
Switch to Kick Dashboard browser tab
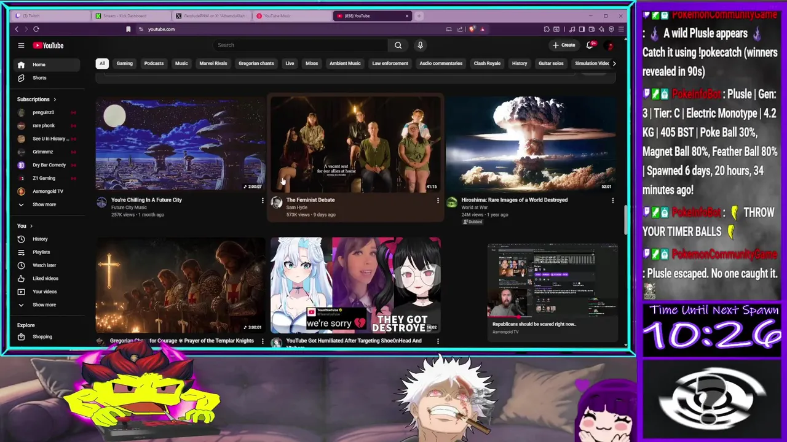click(x=132, y=16)
